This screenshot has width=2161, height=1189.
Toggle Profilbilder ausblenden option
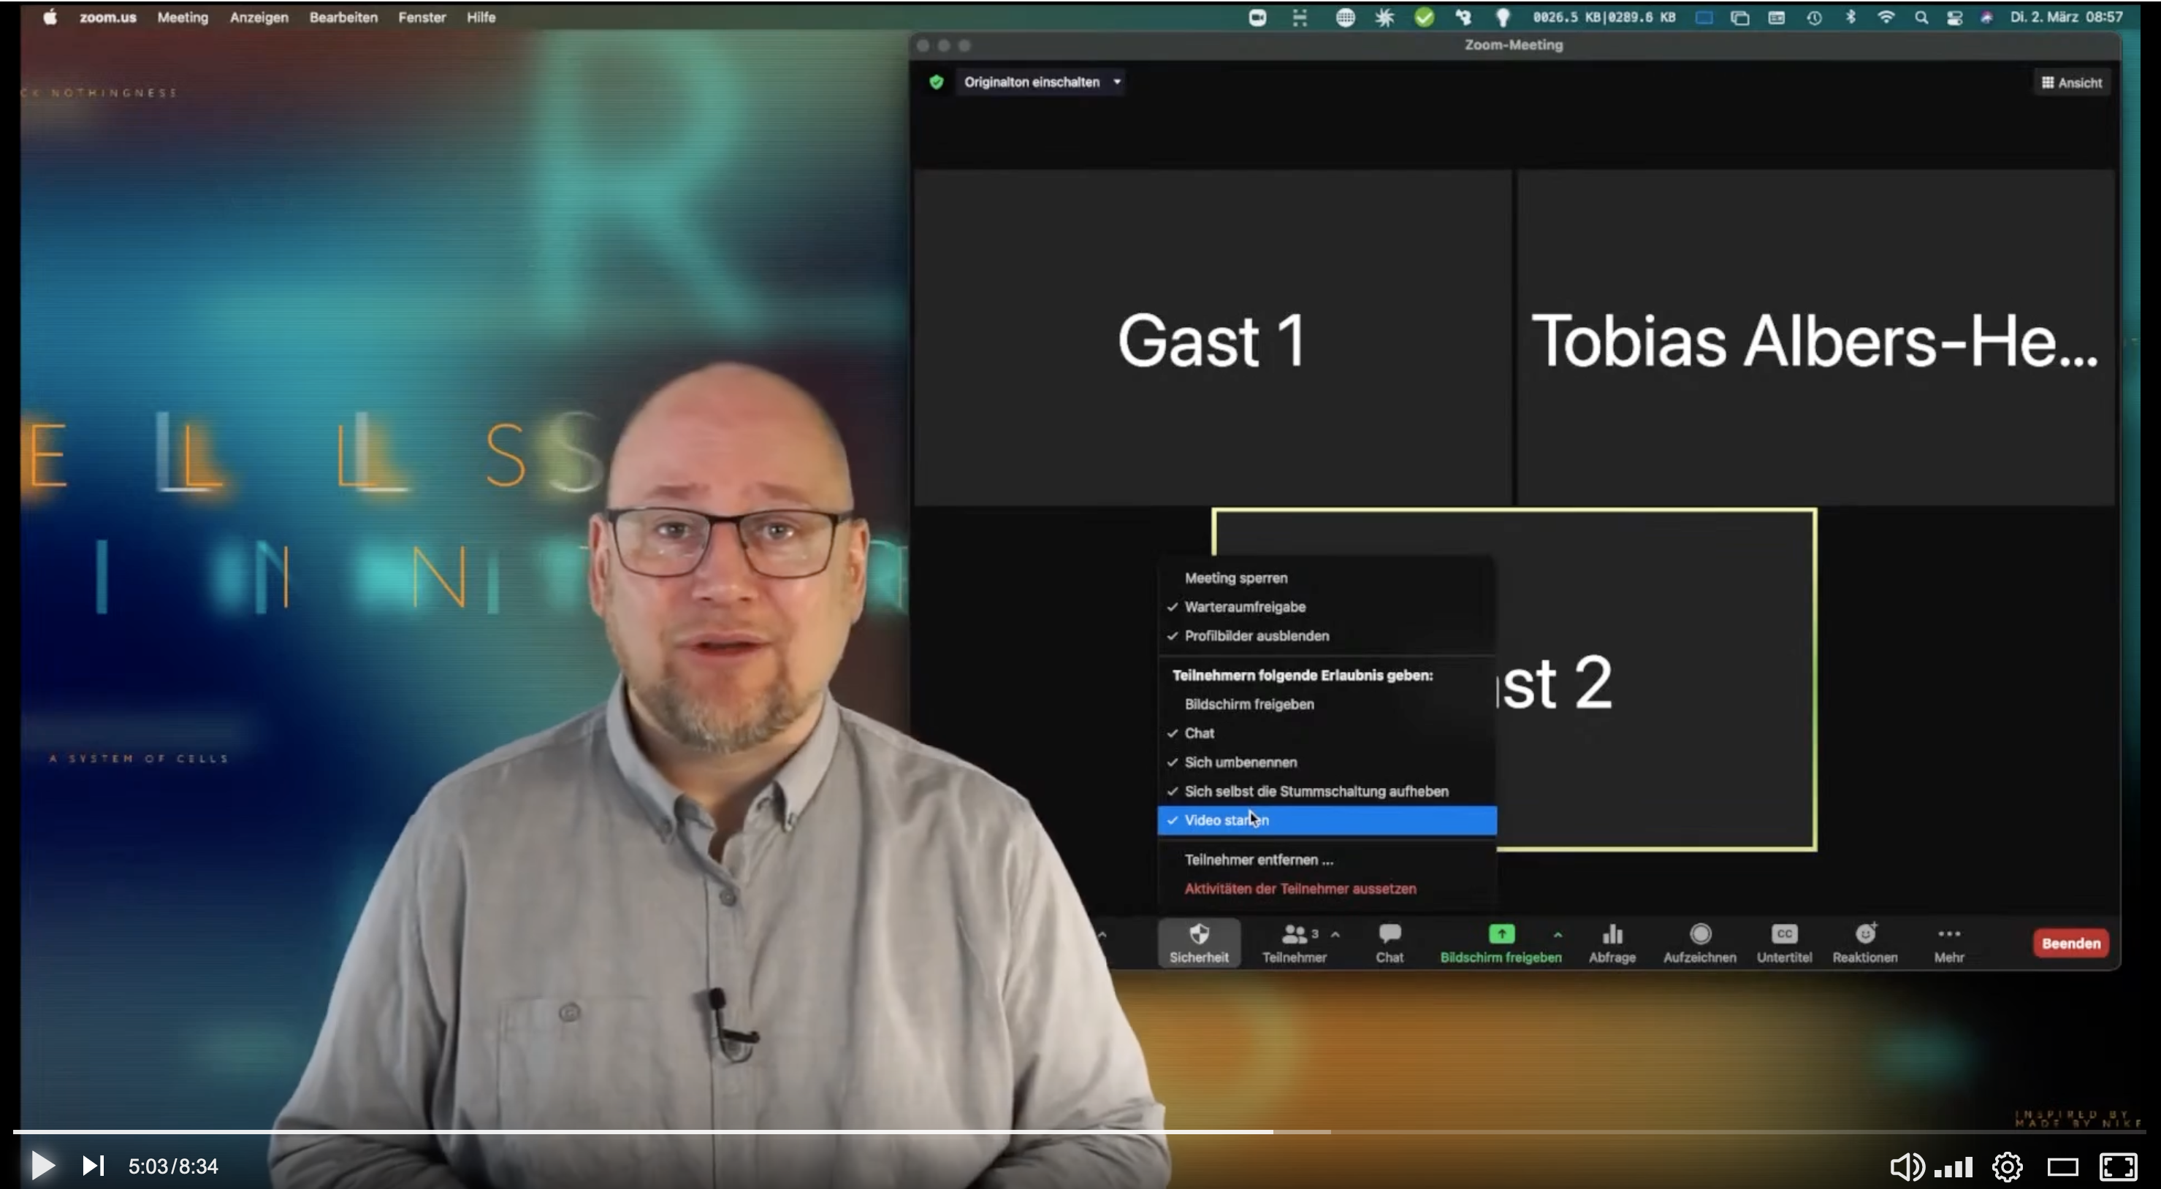point(1256,636)
